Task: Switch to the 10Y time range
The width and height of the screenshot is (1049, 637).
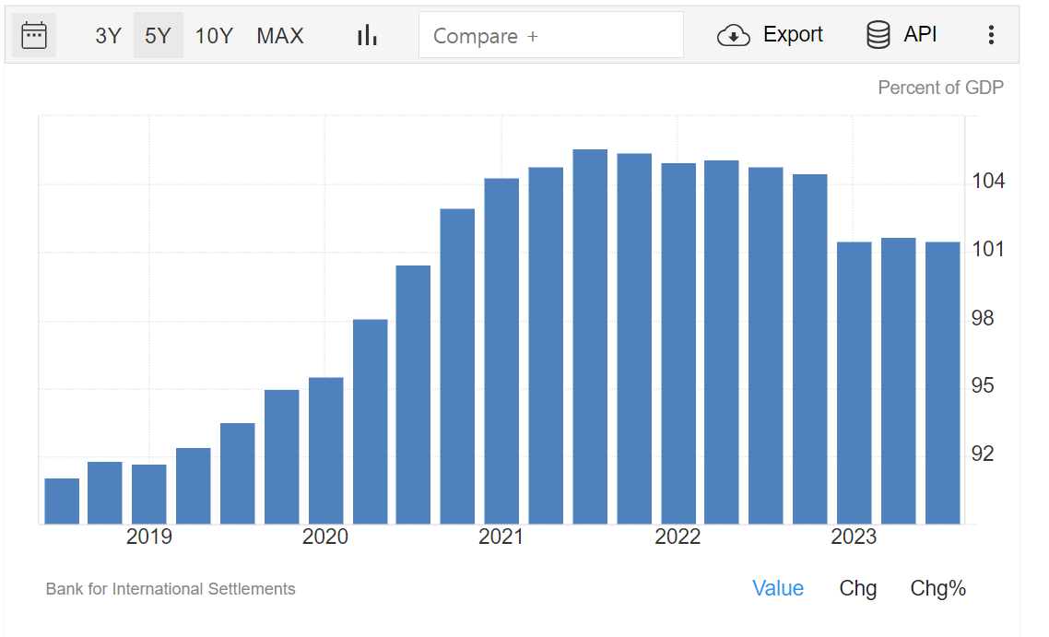Action: pyautogui.click(x=214, y=35)
